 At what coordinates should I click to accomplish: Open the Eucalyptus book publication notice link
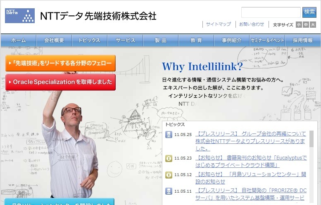click(x=251, y=161)
